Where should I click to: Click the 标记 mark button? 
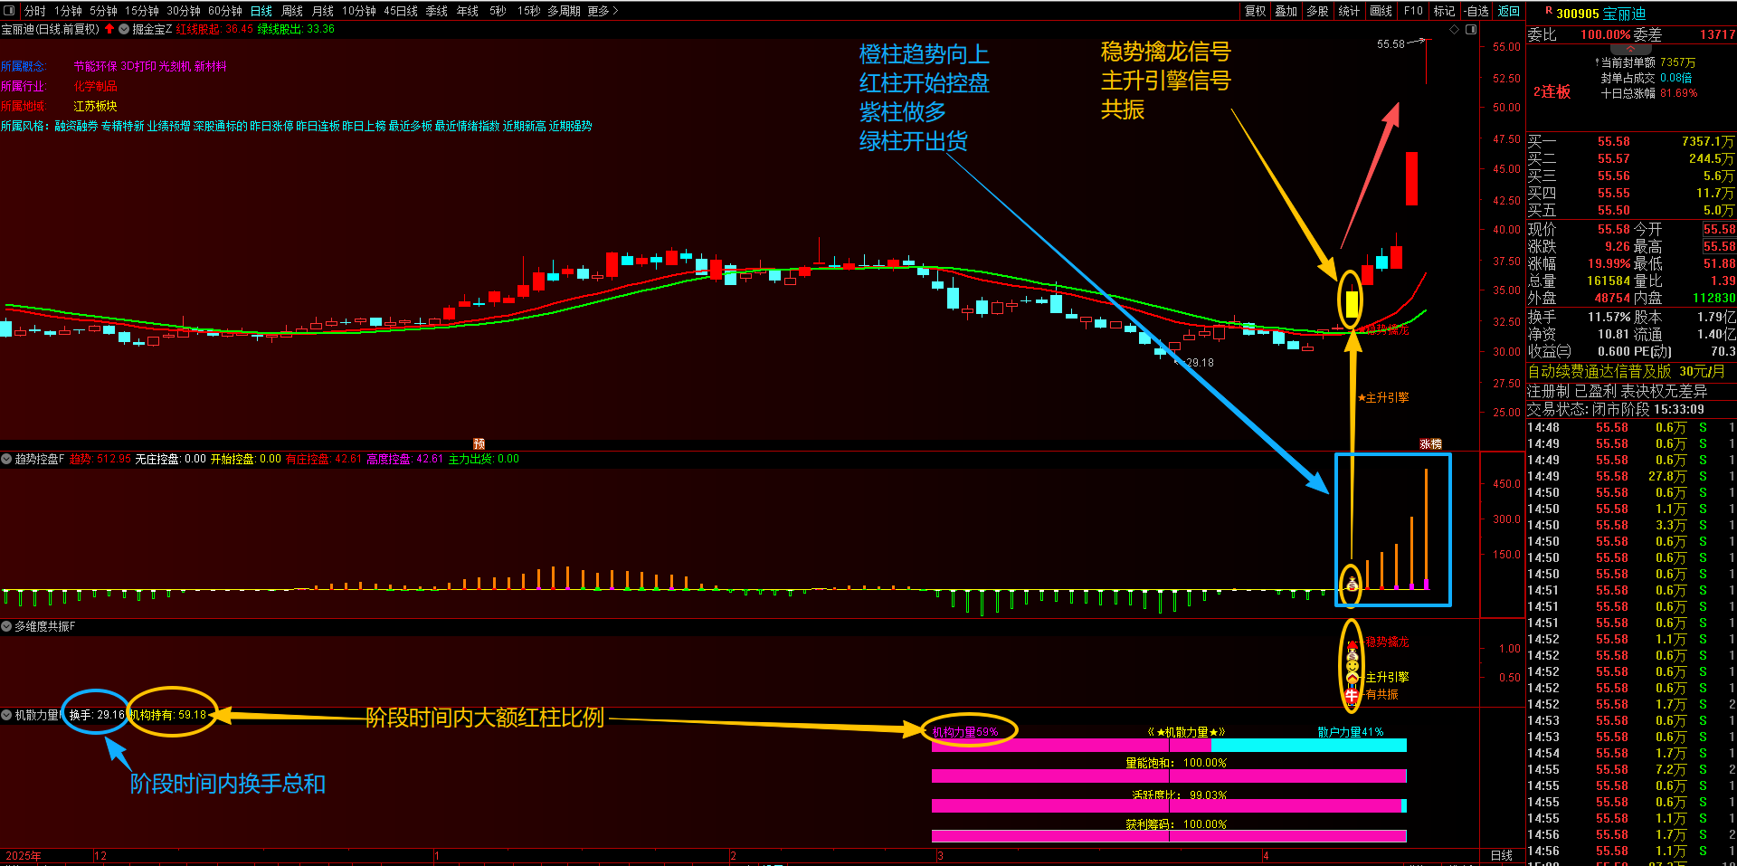click(1444, 11)
